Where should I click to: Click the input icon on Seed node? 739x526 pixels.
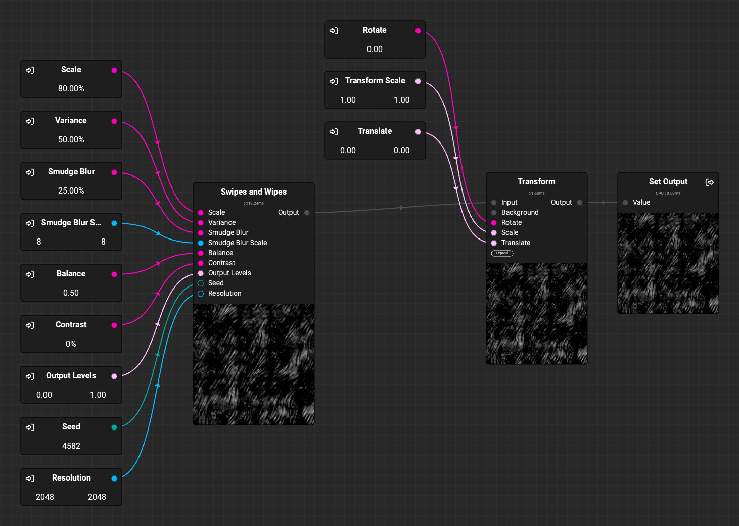click(30, 427)
